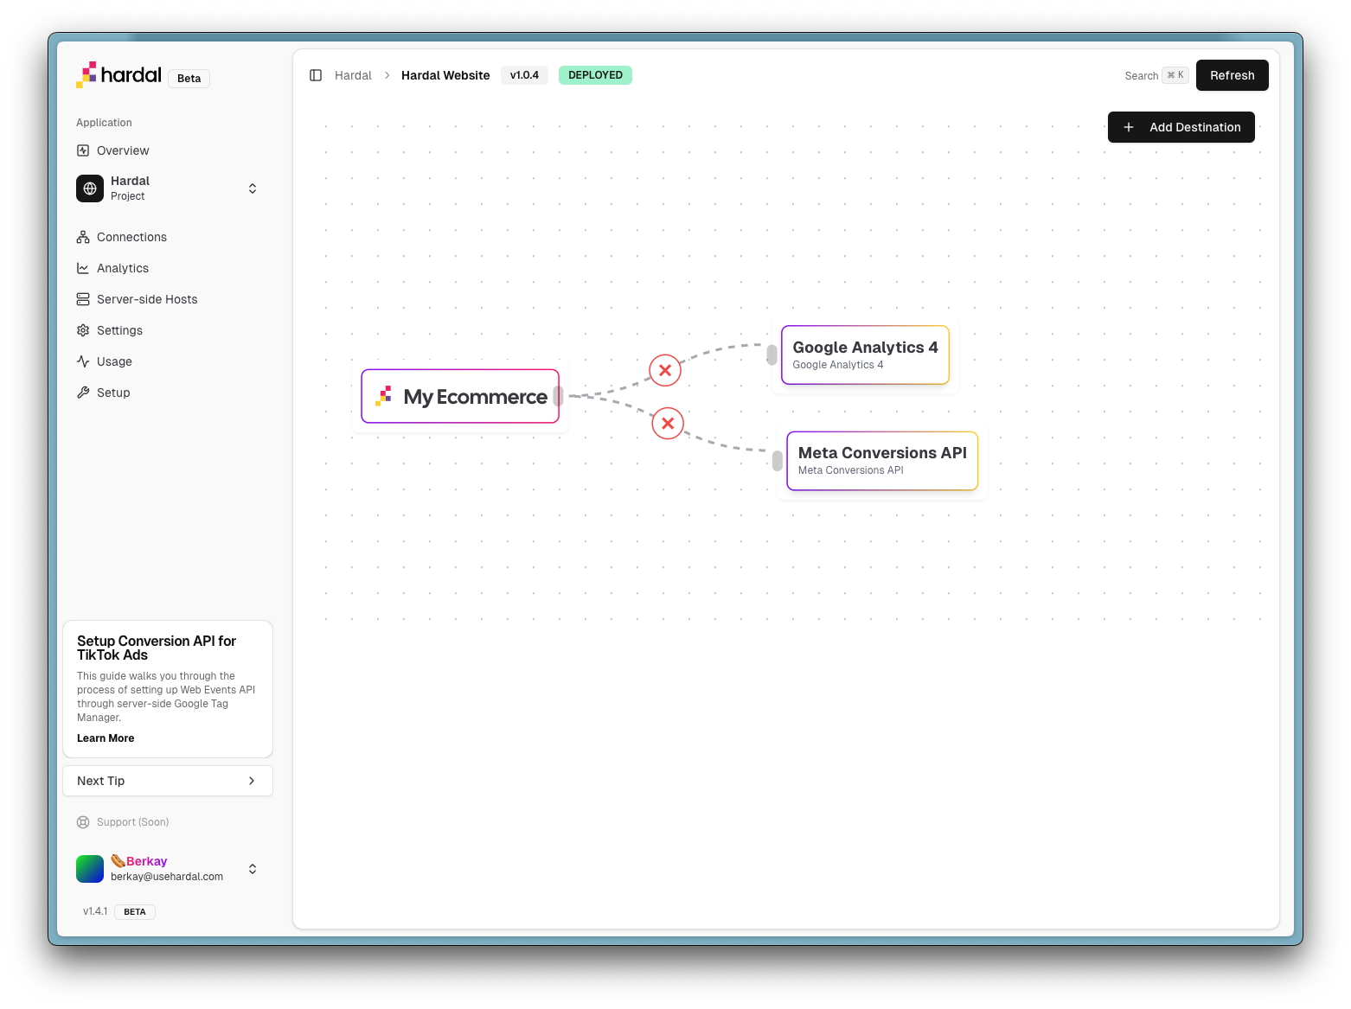Viewport: 1351px width, 1009px height.
Task: Click the My Ecommerce node logo icon
Action: 384,396
